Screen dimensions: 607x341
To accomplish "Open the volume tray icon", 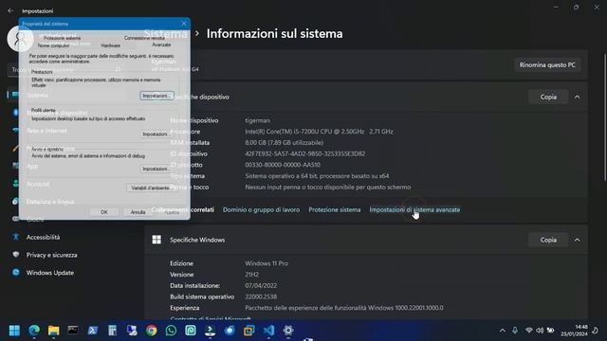I will [540, 331].
